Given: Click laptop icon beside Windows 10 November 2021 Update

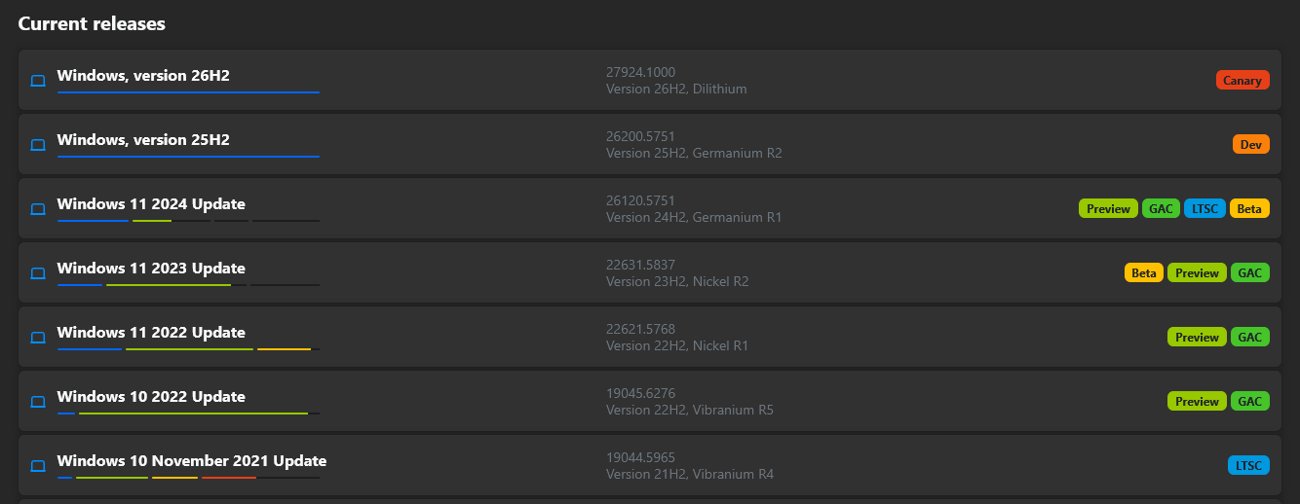Looking at the screenshot, I should point(38,466).
